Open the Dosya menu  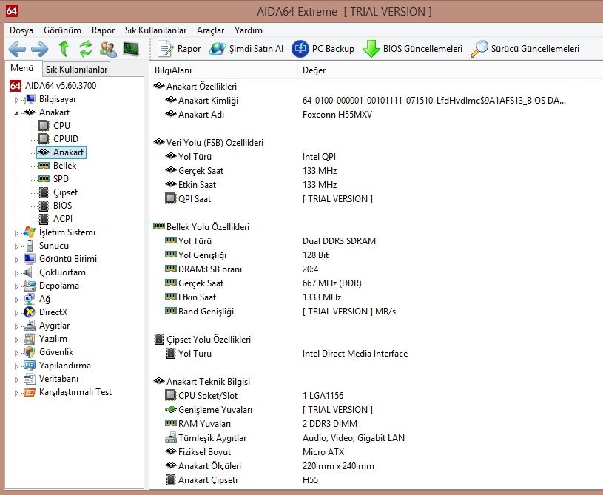pos(21,30)
